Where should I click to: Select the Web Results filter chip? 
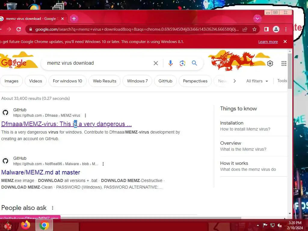[104, 81]
